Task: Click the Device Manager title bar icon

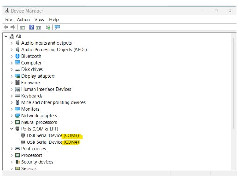Action: [x=7, y=11]
